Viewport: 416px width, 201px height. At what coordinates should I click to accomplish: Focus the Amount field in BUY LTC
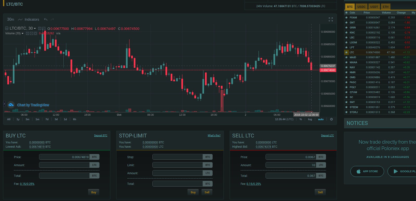[64, 165]
